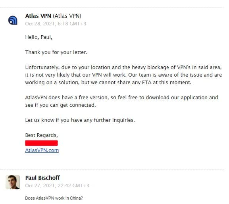Viewport: 229px width, 204px height.
Task: Open the AtlasVPN.com link
Action: pyautogui.click(x=42, y=150)
